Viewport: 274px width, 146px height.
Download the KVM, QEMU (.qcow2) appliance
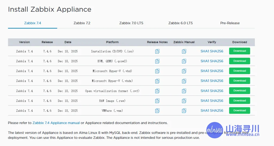(x=239, y=61)
